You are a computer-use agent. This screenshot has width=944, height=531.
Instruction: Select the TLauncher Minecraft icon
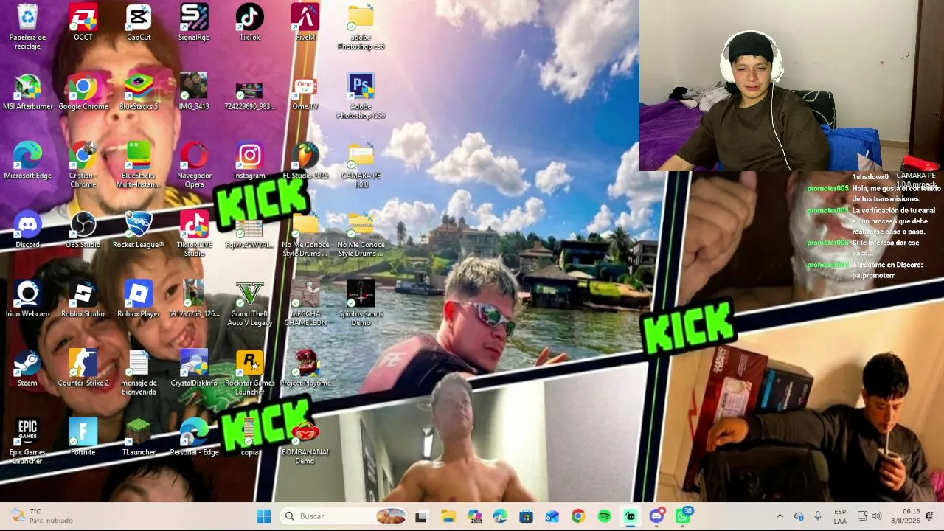pyautogui.click(x=139, y=437)
